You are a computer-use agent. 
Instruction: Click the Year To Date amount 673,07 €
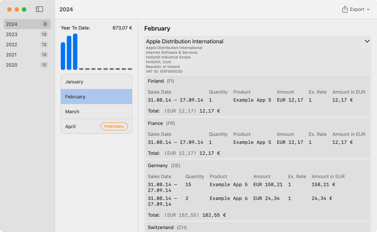(x=122, y=28)
